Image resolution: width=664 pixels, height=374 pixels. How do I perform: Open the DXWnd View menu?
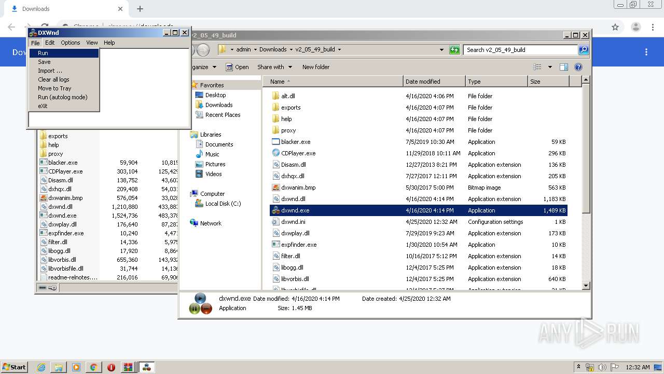coord(92,43)
